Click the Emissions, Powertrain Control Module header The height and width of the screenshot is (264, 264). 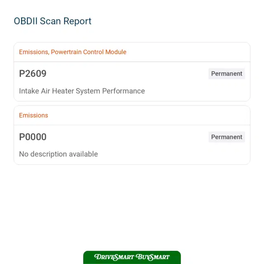click(73, 52)
